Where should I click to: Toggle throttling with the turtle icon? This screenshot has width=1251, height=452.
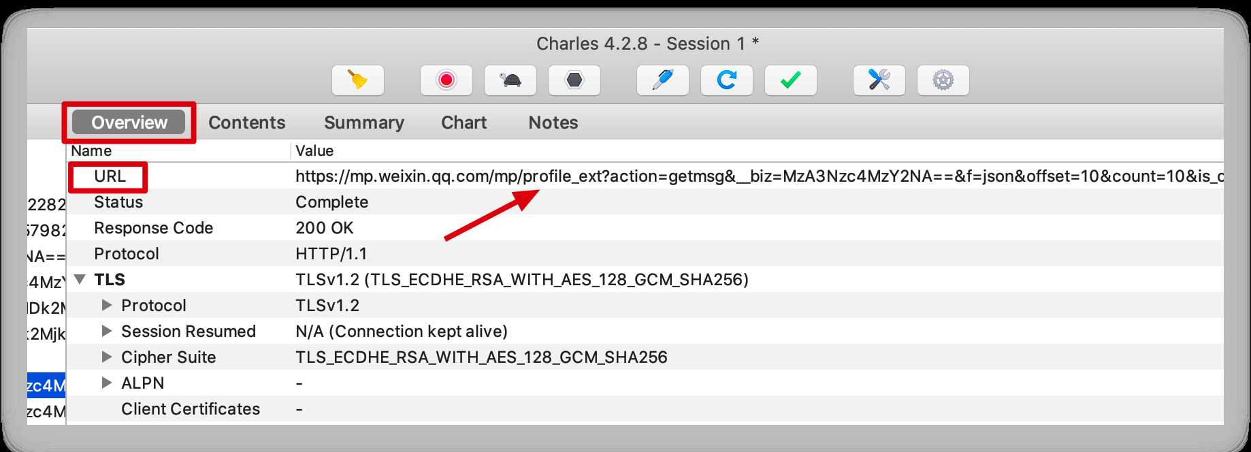click(510, 80)
